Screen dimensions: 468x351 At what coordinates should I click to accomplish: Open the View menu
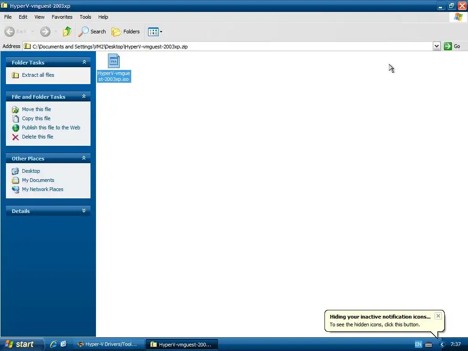pos(39,17)
